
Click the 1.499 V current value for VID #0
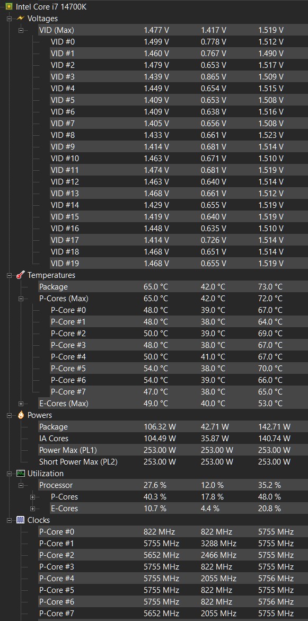pyautogui.click(x=156, y=41)
